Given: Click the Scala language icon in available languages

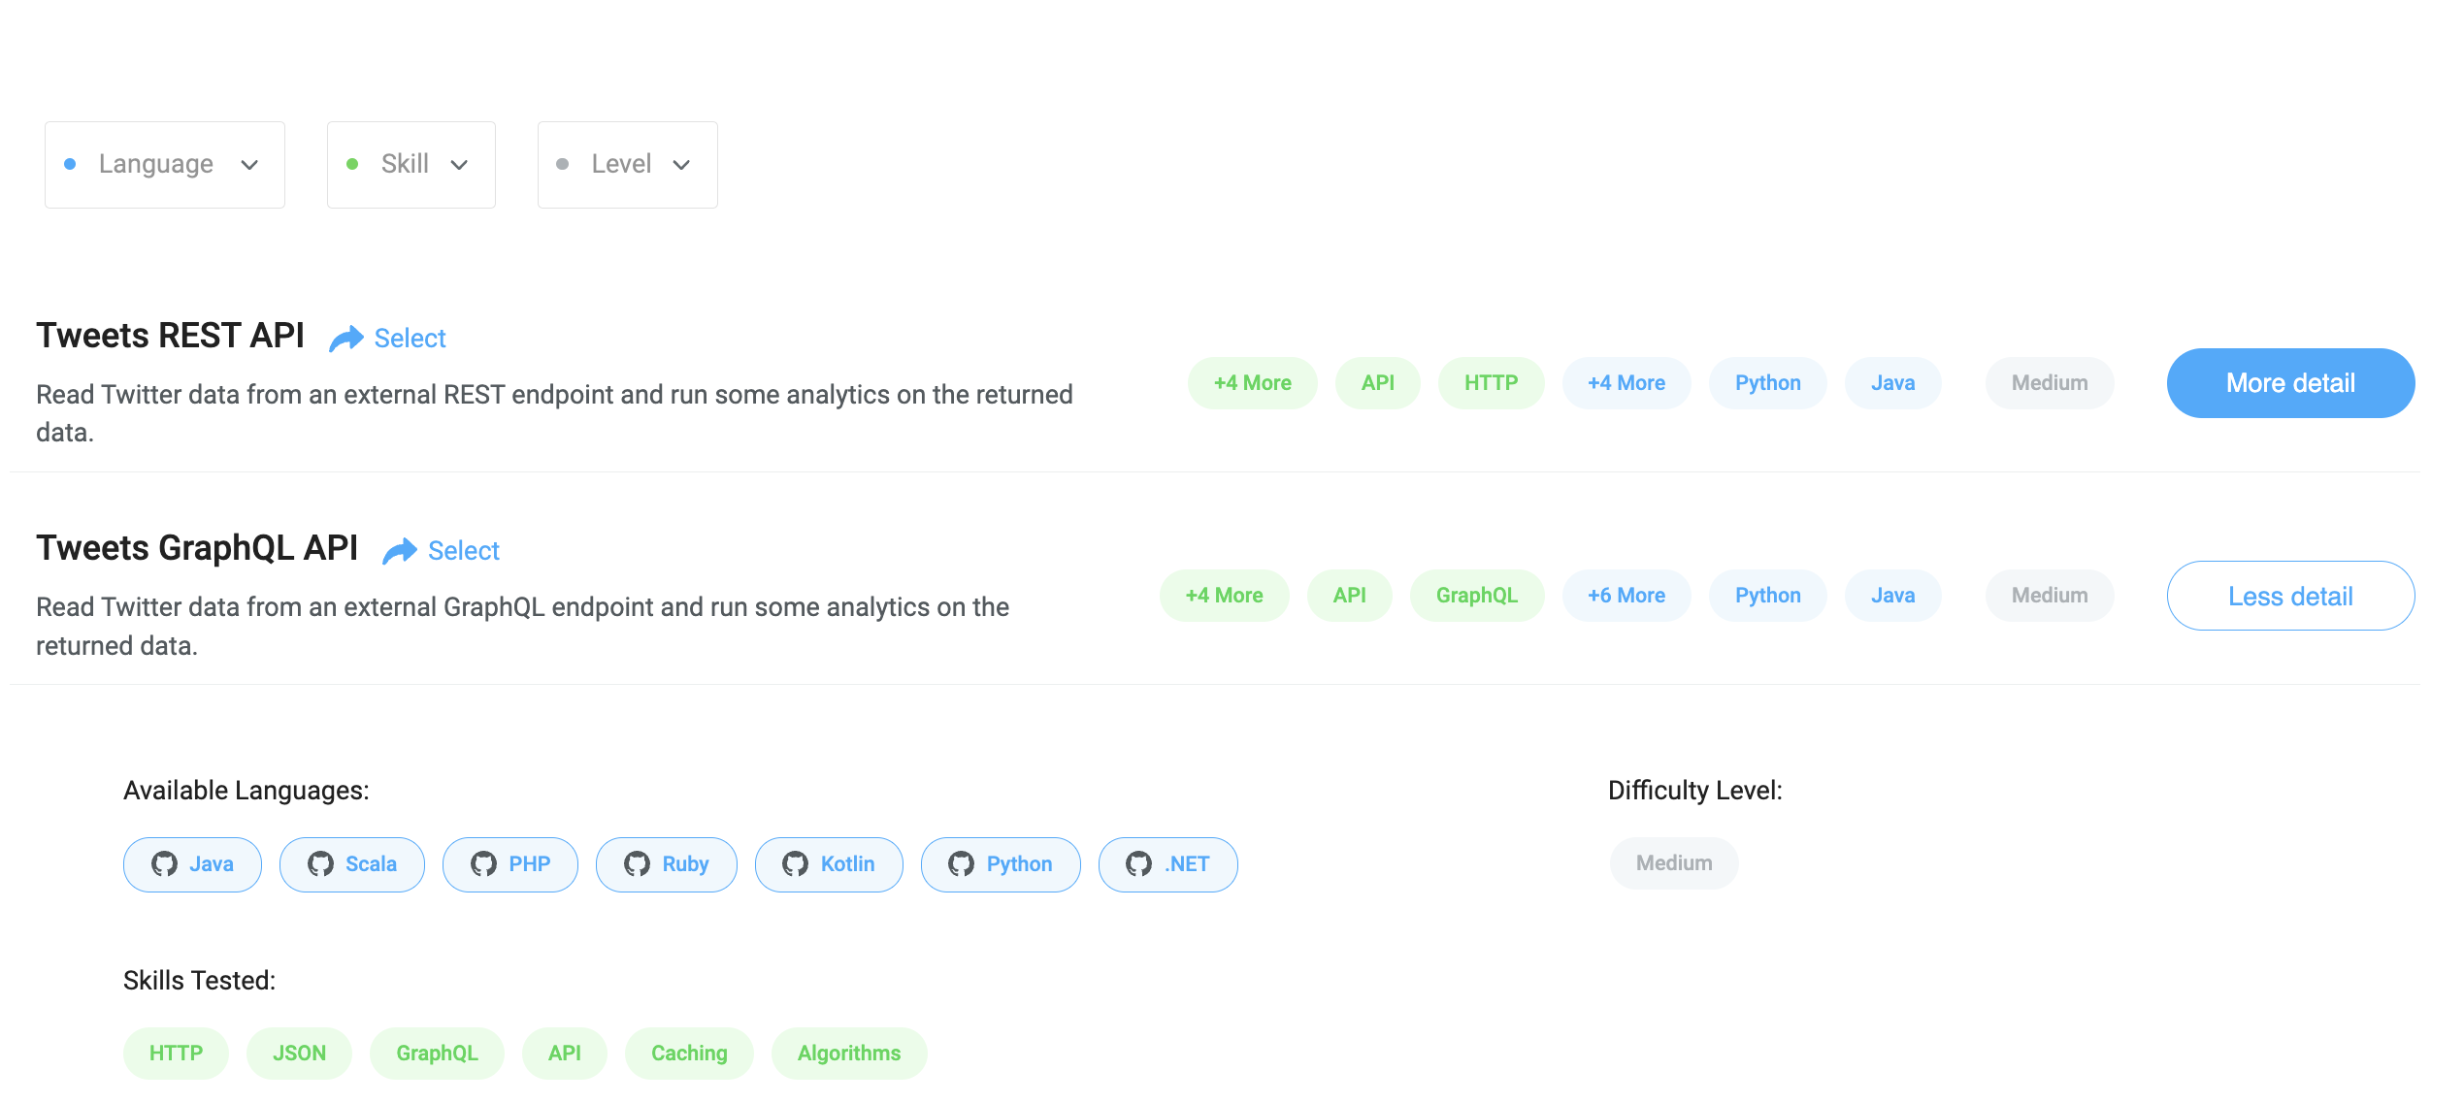Looking at the screenshot, I should tap(322, 862).
